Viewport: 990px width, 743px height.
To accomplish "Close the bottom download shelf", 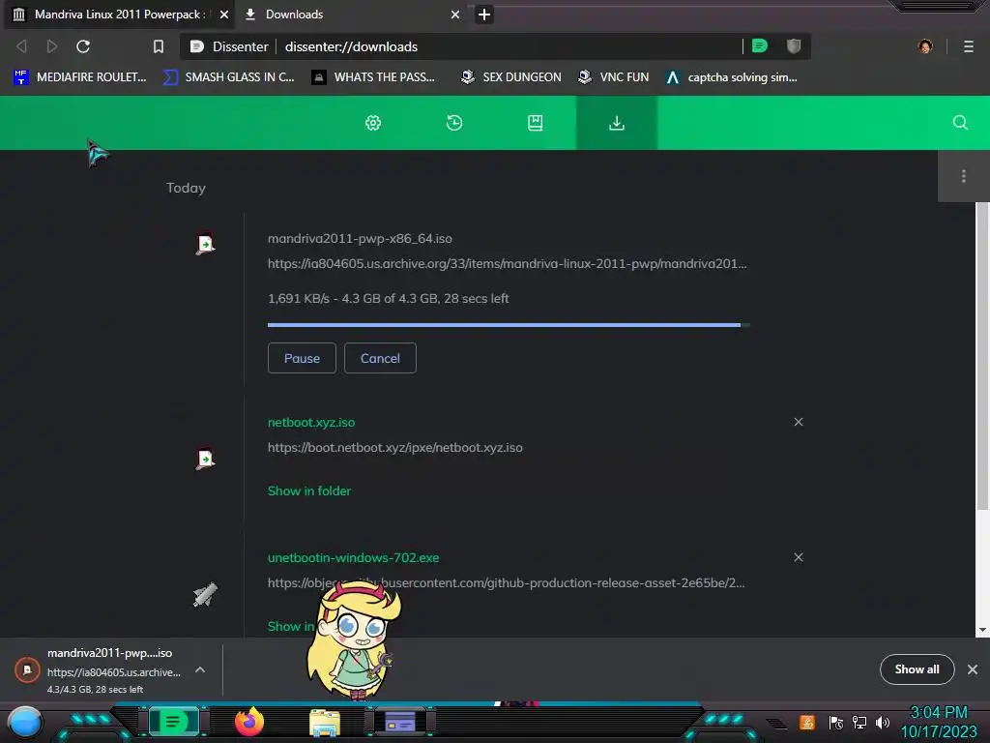I will coord(973,669).
